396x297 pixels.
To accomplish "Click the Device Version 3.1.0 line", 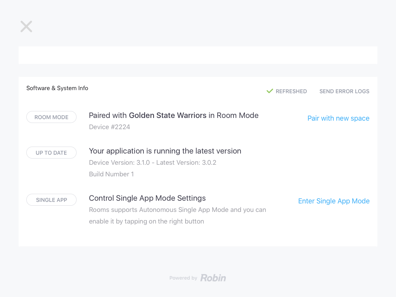I will [152, 163].
